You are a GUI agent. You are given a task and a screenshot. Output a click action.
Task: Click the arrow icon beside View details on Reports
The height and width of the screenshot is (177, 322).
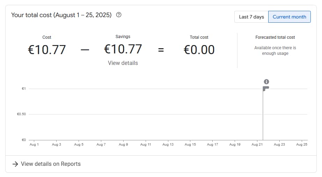[x=15, y=164]
